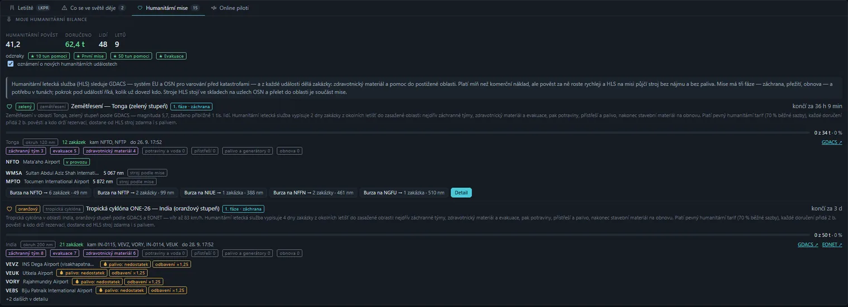Click odbavení ×1,25 tag for VEVZ
Viewport: 848px width, 307px height.
171,264
